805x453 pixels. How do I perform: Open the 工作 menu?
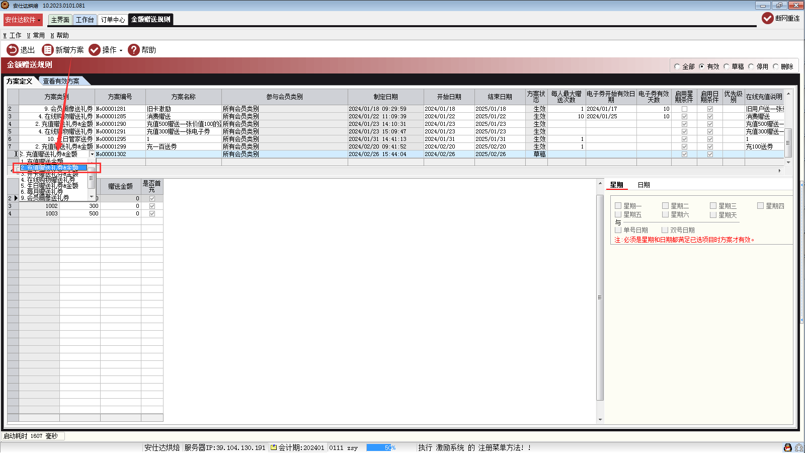point(13,35)
